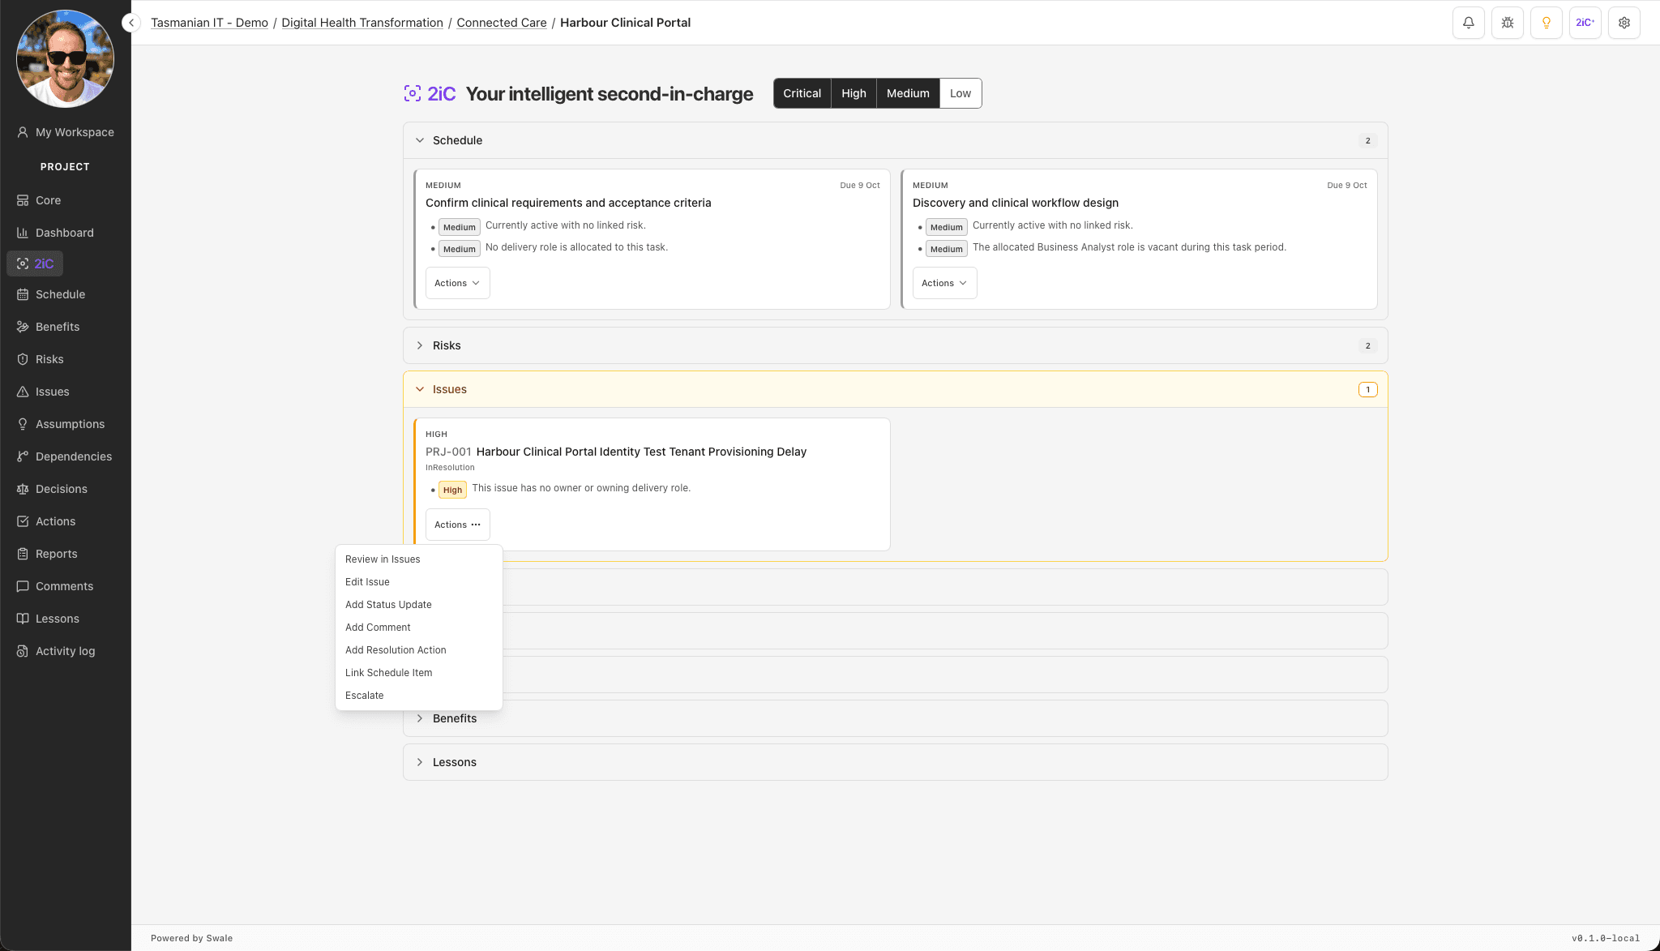Click the lightbulb ideas icon
The width and height of the screenshot is (1660, 951).
[x=1546, y=23]
